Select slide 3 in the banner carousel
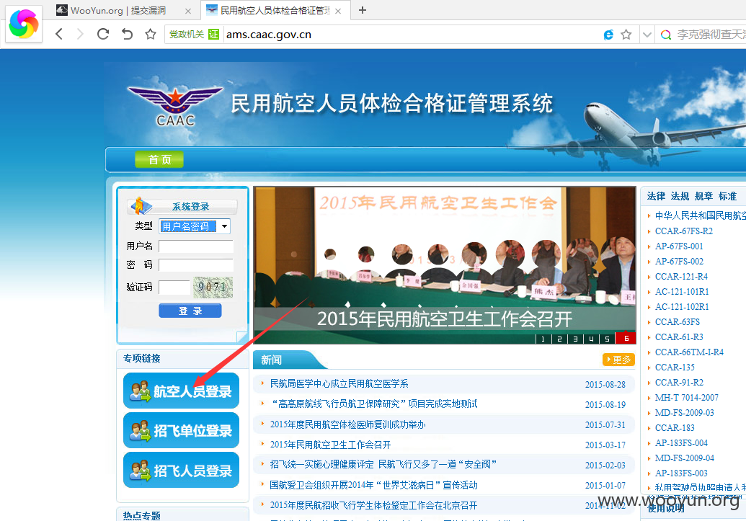 click(575, 339)
